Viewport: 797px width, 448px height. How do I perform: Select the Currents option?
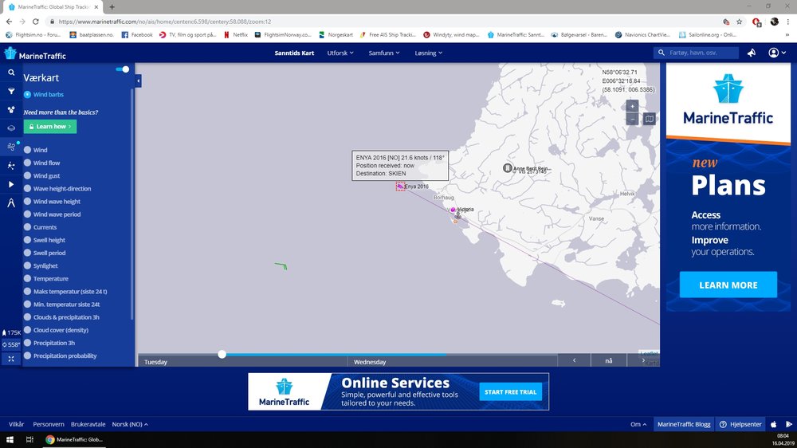coord(27,227)
